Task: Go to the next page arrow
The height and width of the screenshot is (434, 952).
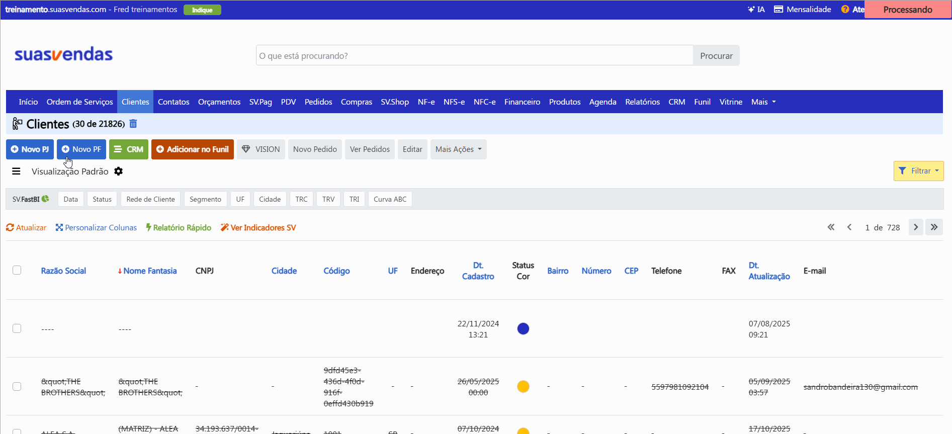Action: 916,227
